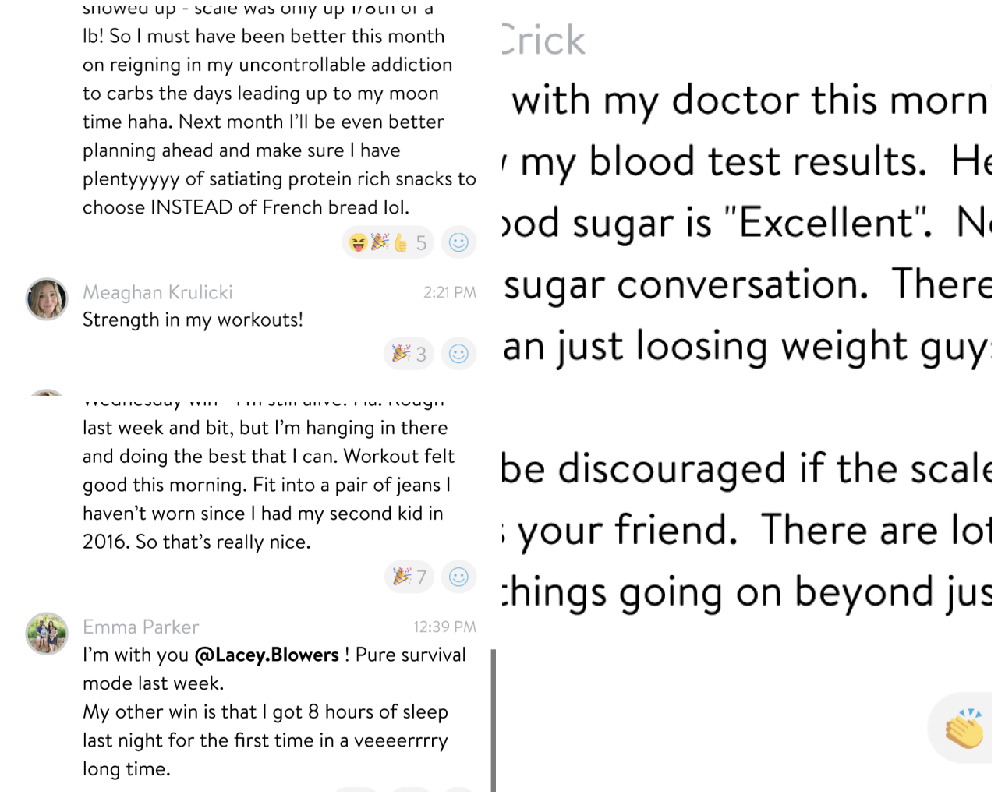This screenshot has width=998, height=798.
Task: Open Emma Parker's avatar photo
Action: point(47,634)
